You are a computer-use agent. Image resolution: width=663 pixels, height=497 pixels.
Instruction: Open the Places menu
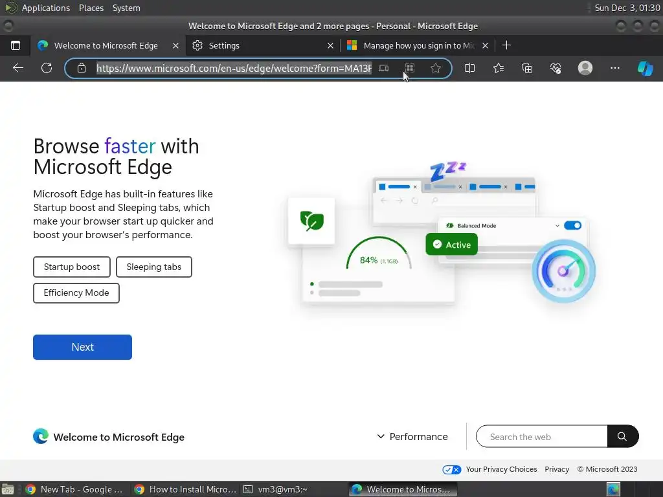pos(91,8)
